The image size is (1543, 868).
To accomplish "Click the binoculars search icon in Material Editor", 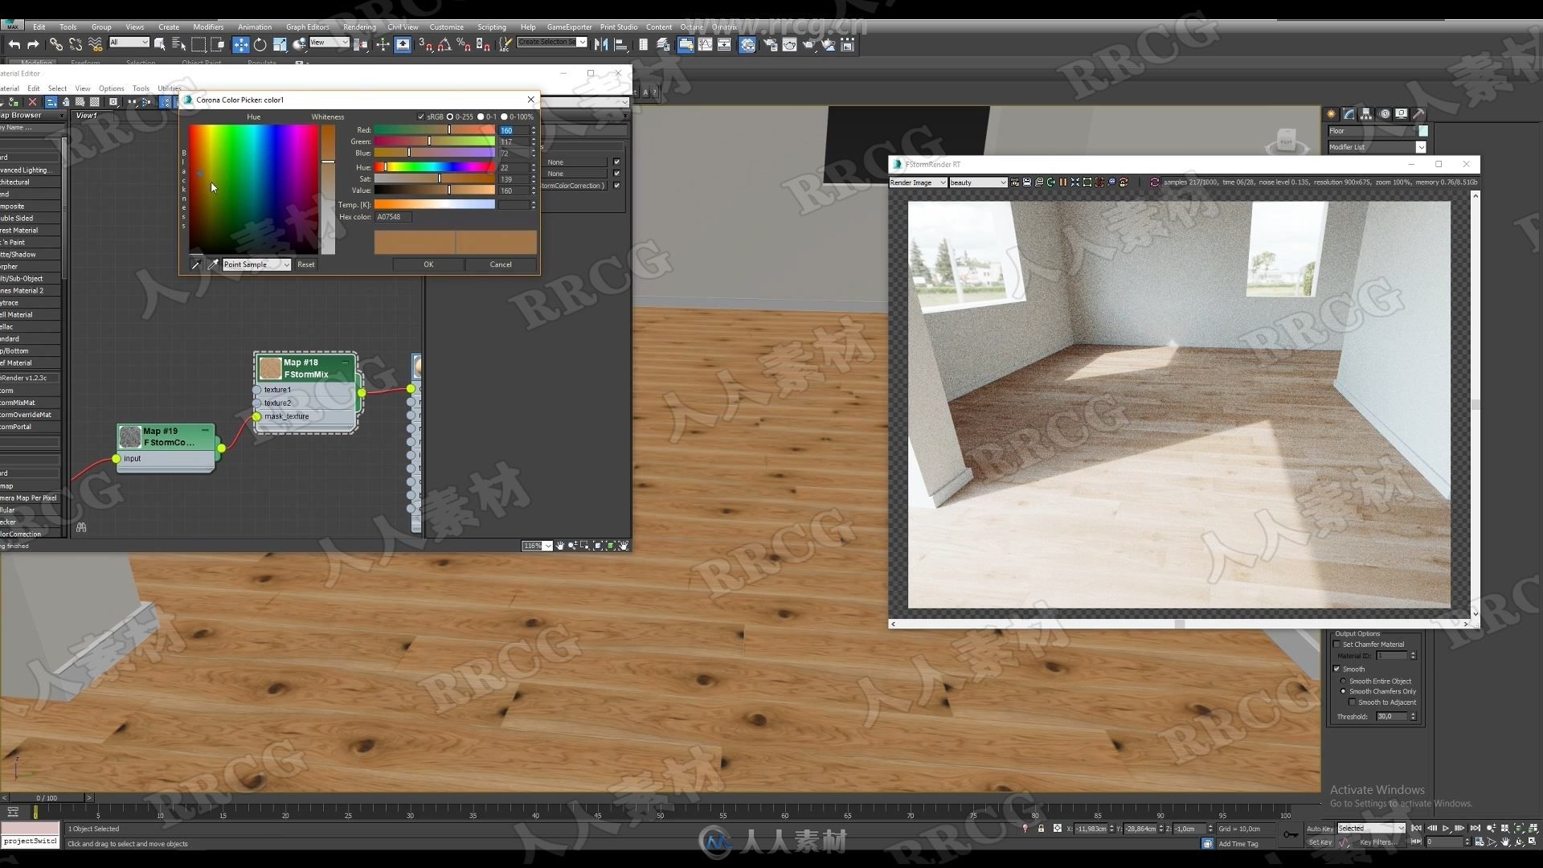I will coord(81,527).
